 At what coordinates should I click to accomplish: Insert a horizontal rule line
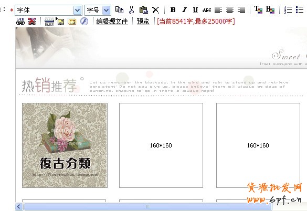pos(49,21)
